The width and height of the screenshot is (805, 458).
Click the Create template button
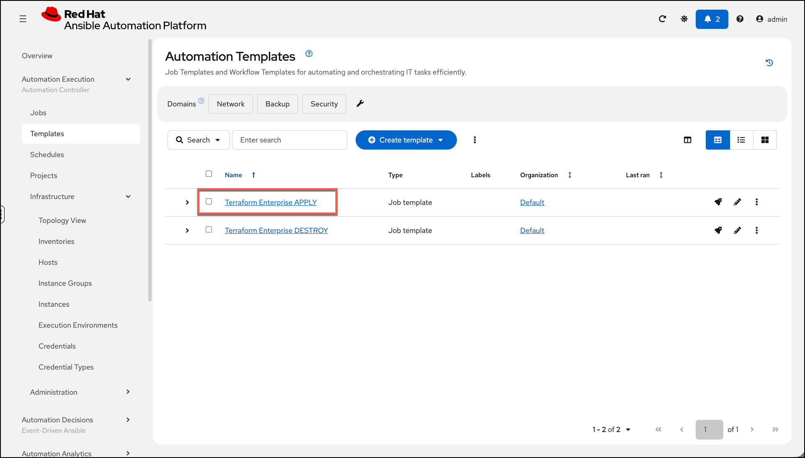coord(406,140)
